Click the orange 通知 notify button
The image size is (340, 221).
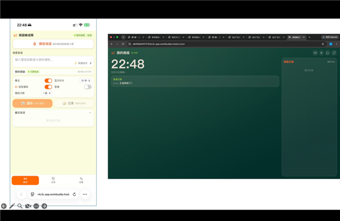pos(32,103)
